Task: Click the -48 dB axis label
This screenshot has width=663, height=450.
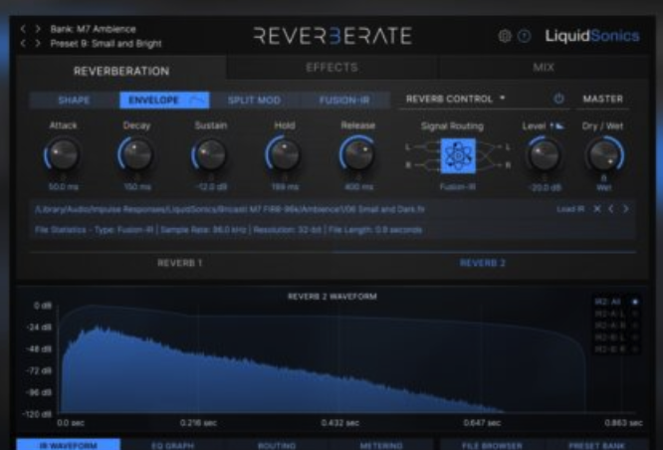Action: 39,348
